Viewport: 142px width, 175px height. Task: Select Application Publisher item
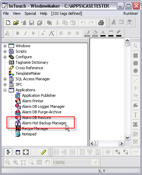click(x=39, y=95)
